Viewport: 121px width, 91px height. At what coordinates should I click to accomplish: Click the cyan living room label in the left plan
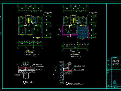tap(29, 31)
